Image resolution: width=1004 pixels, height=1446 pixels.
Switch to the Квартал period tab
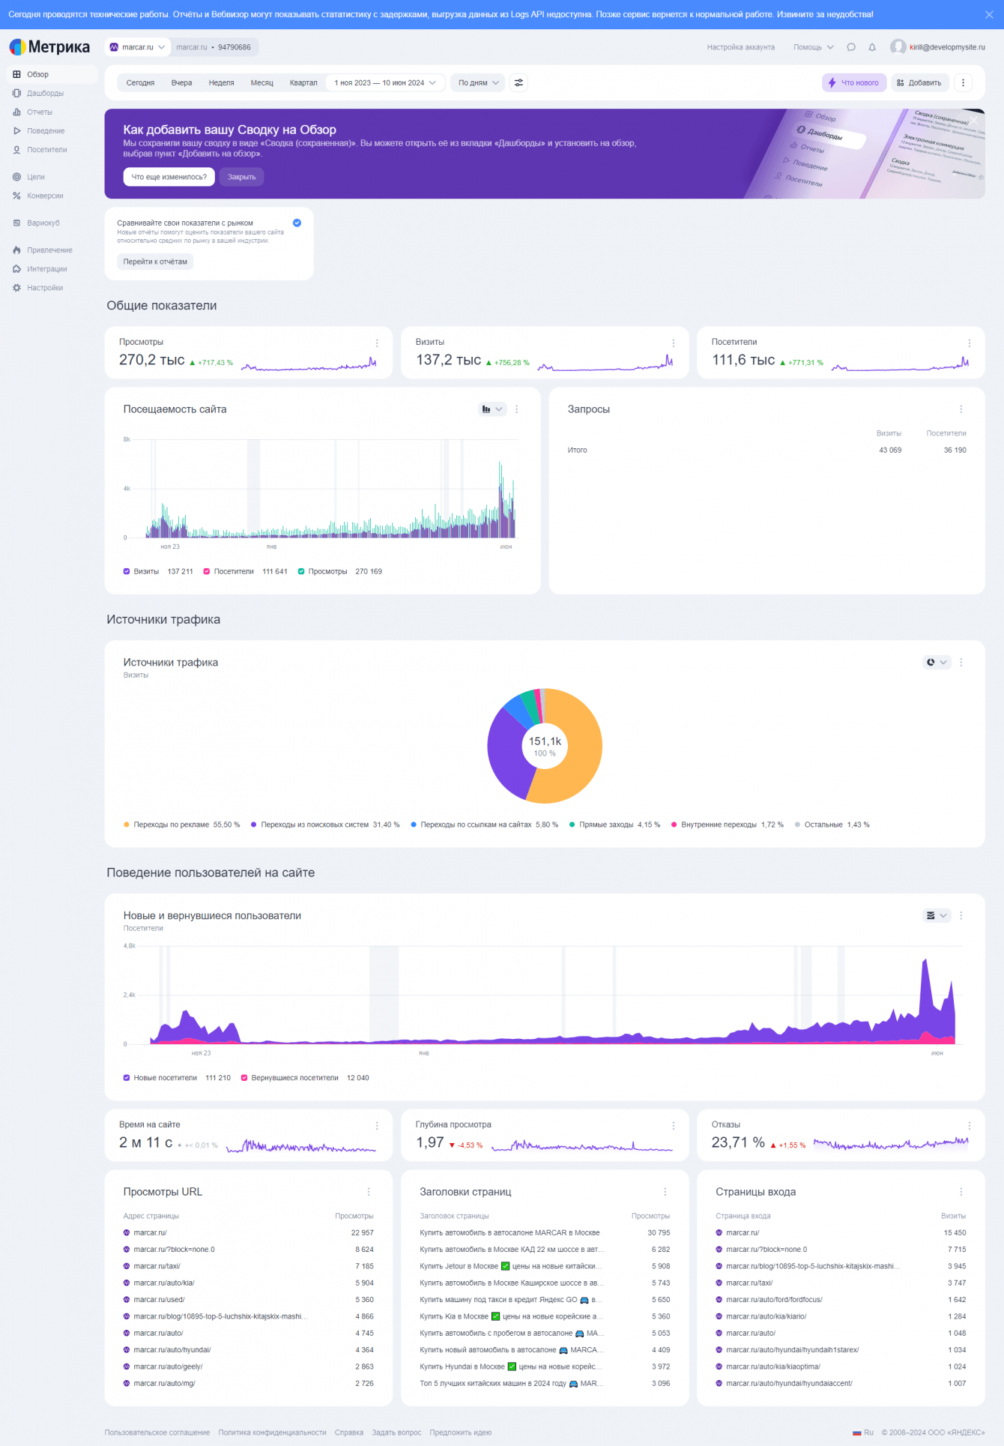[303, 82]
